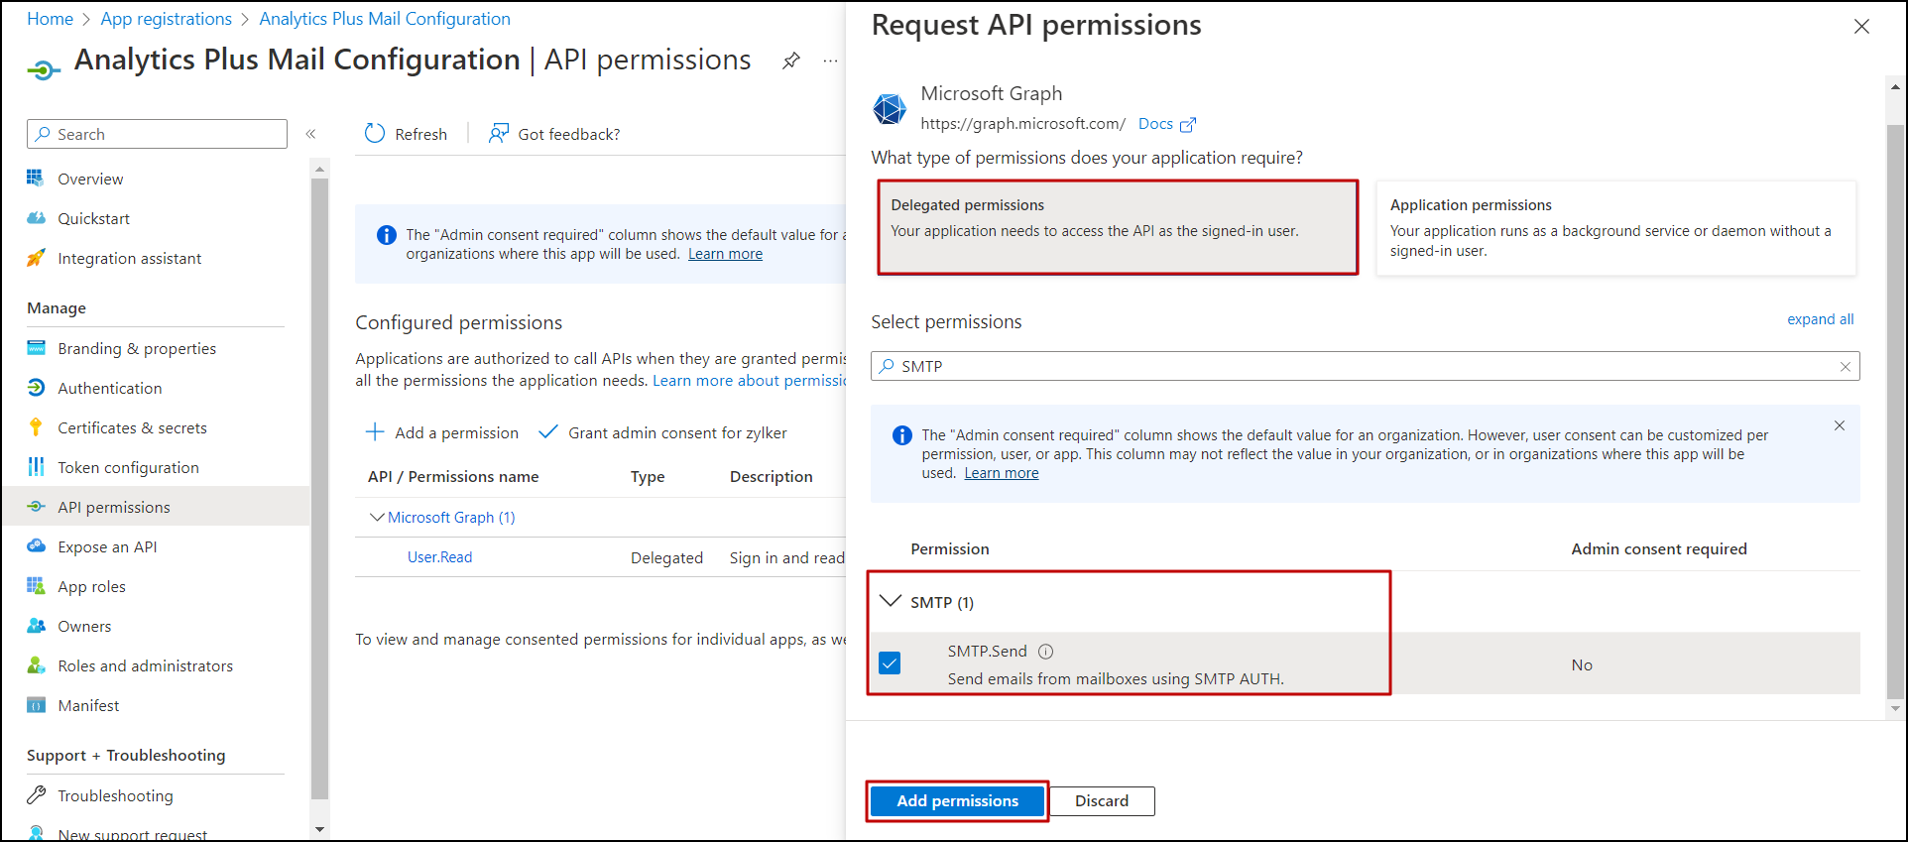Navigate to App registrations breadcrumb
Image resolution: width=1908 pixels, height=842 pixels.
click(x=166, y=18)
